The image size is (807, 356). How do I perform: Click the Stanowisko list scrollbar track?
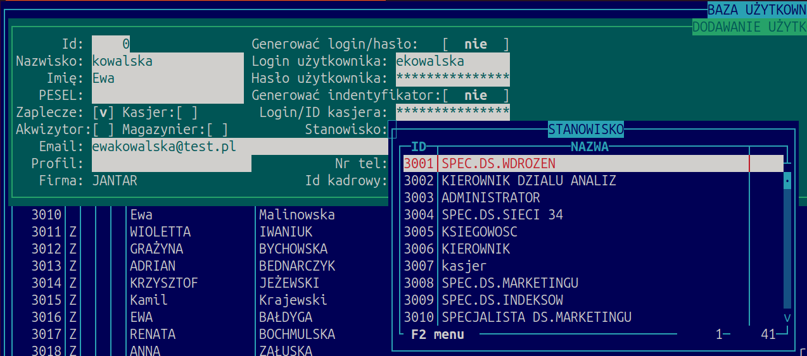click(x=787, y=253)
